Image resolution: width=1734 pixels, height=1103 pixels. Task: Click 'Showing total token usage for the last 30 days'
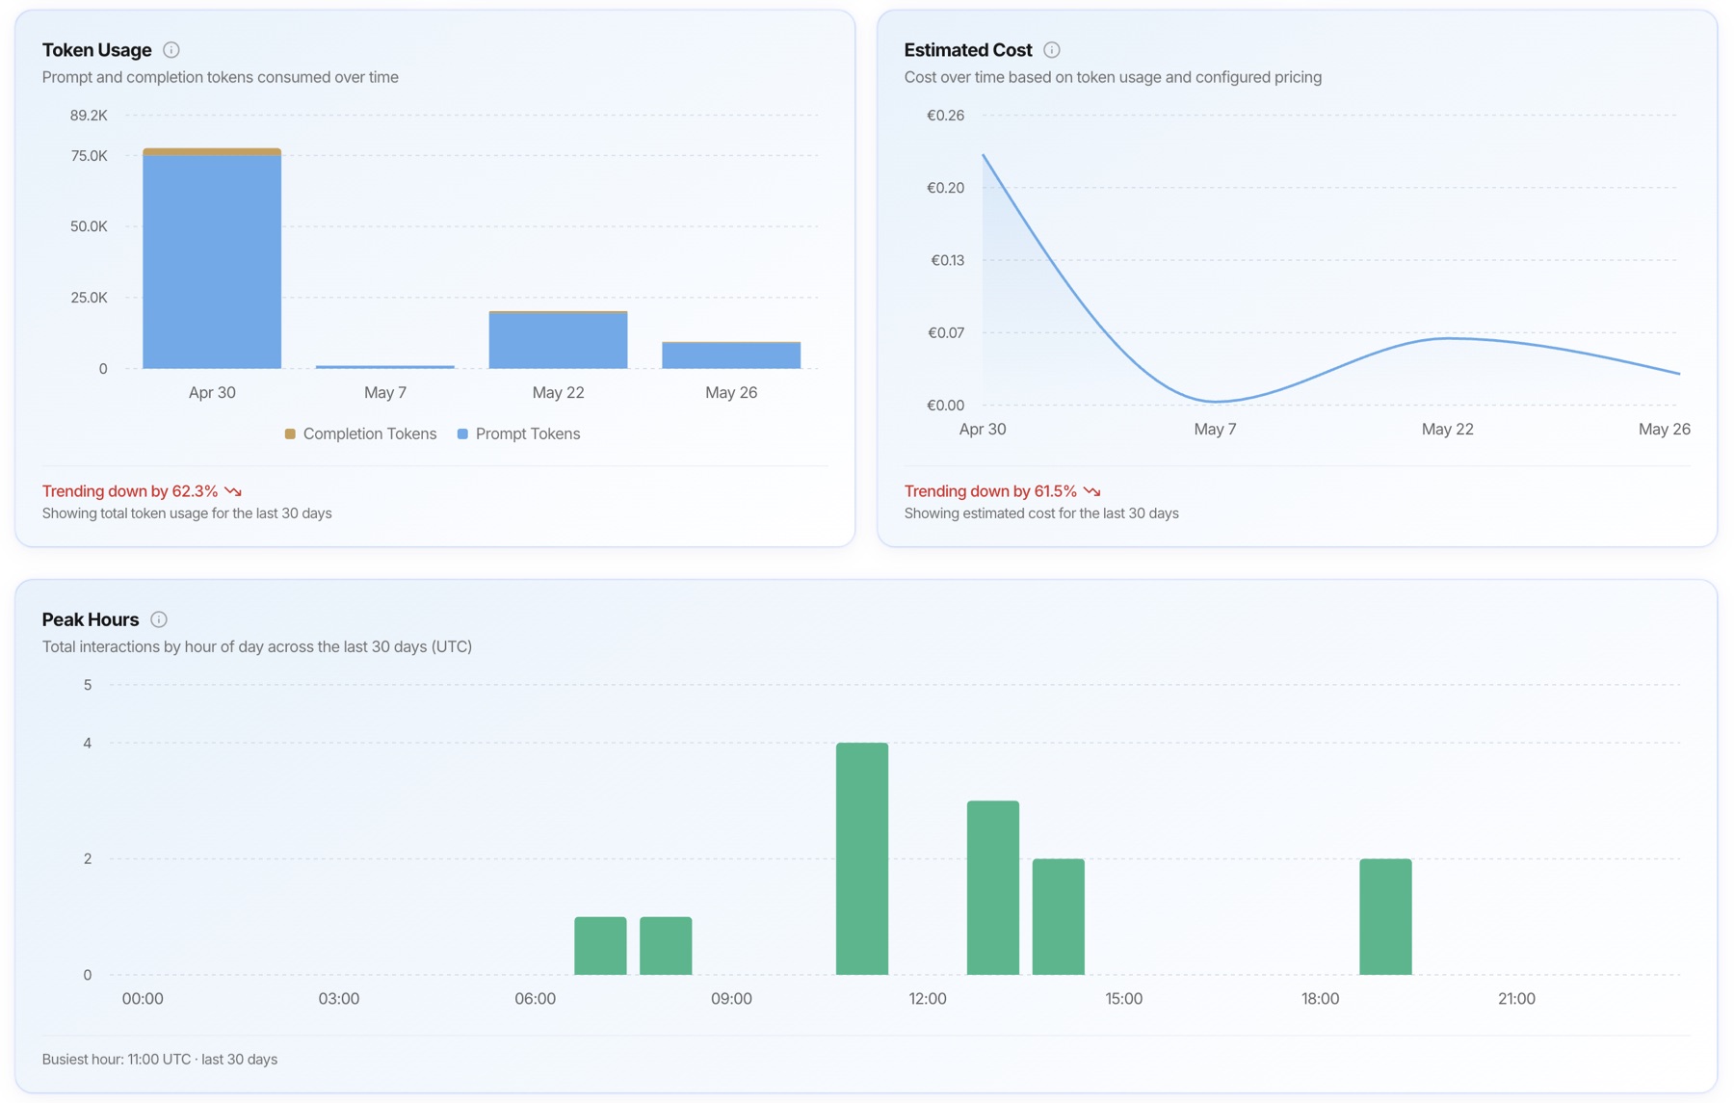point(187,513)
